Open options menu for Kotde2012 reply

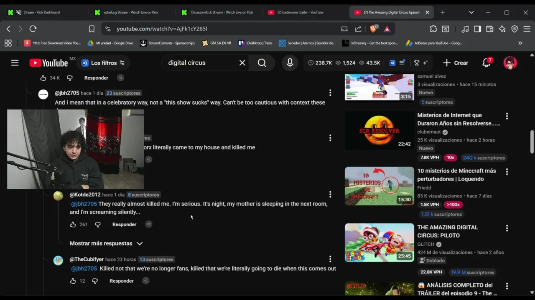(330, 195)
